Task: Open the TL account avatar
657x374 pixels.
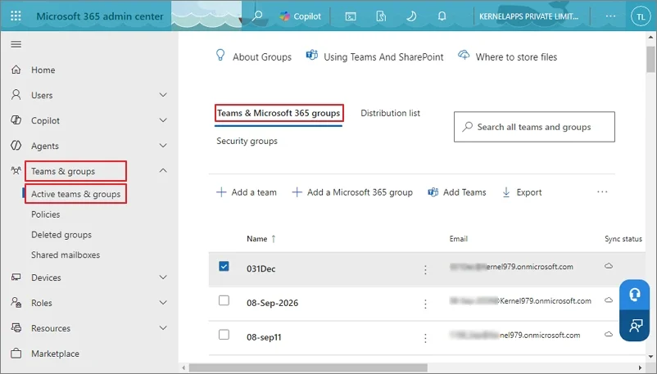Action: pyautogui.click(x=641, y=16)
